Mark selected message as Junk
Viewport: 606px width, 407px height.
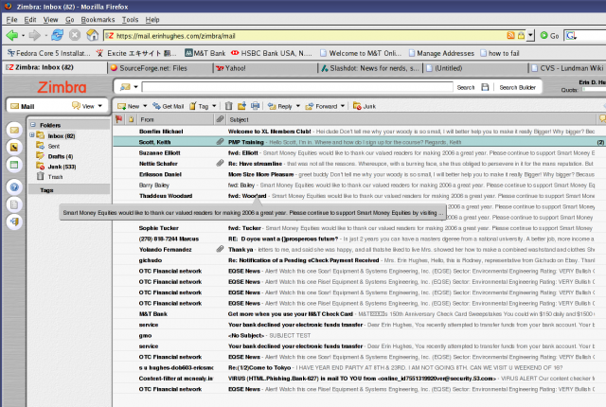pyautogui.click(x=364, y=106)
